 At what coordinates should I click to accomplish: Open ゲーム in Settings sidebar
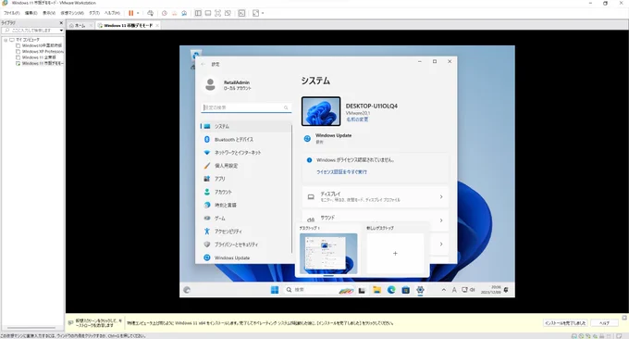point(246,218)
